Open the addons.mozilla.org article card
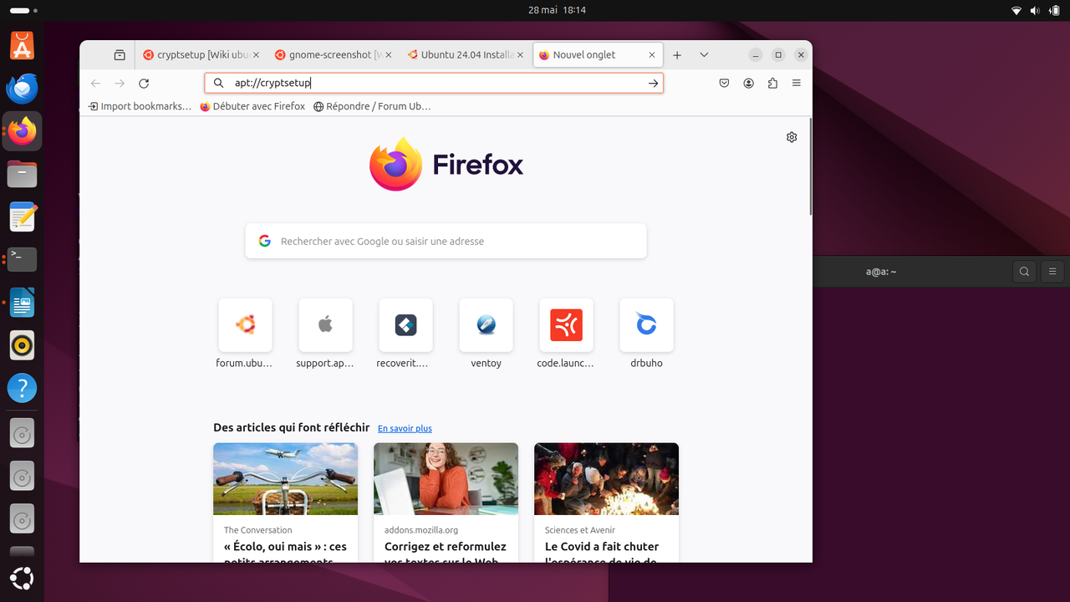 coord(446,502)
